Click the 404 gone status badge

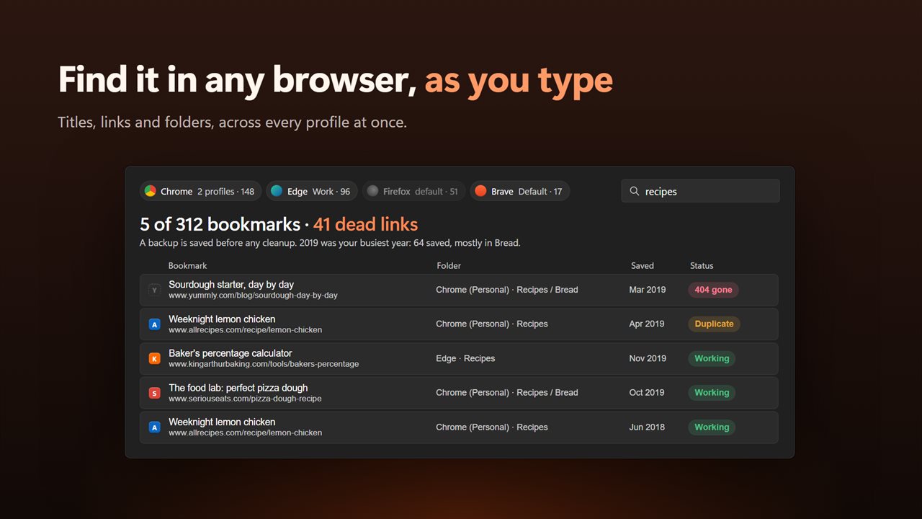713,290
